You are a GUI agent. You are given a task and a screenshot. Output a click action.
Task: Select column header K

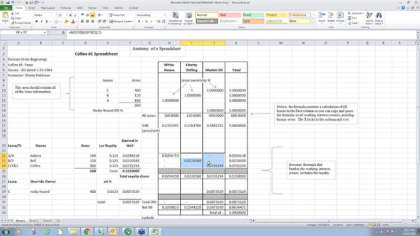click(236, 43)
